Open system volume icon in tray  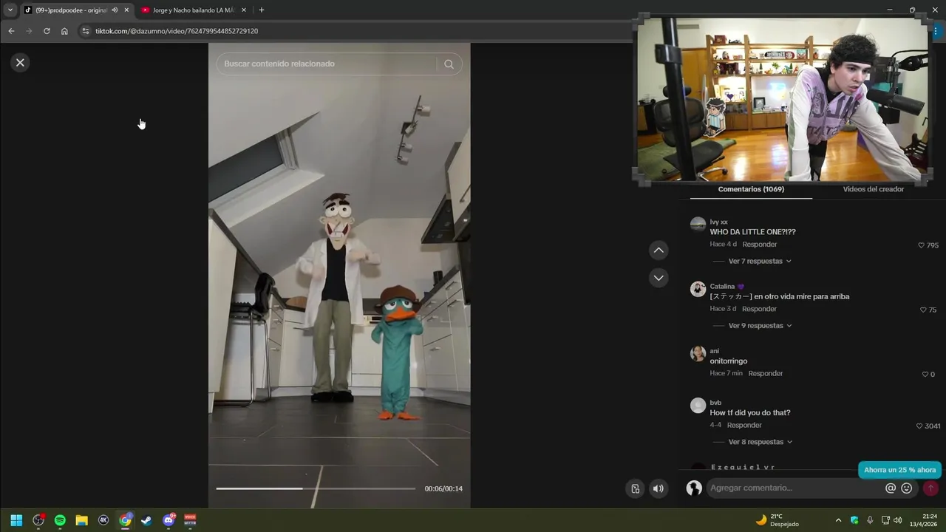tap(897, 520)
